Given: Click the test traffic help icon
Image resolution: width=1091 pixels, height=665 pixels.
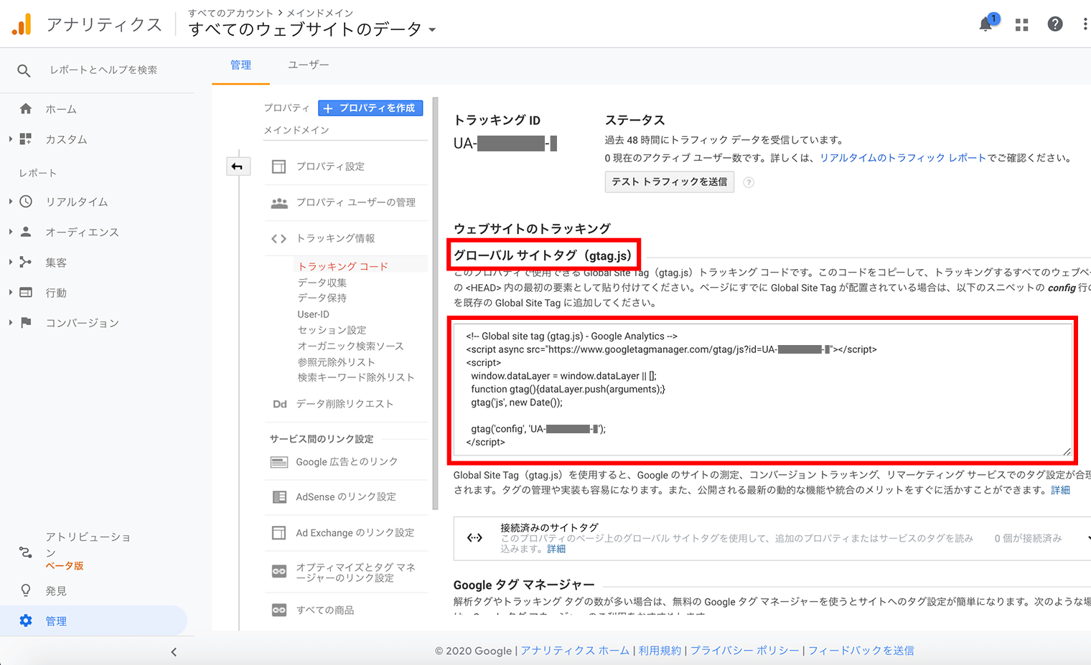Looking at the screenshot, I should pos(749,182).
